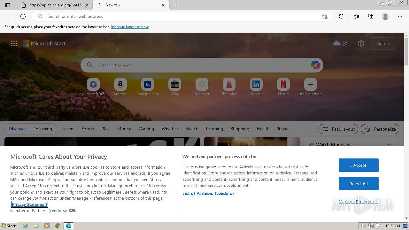Open the browser profile avatar
The height and width of the screenshot is (230, 409).
(x=385, y=16)
